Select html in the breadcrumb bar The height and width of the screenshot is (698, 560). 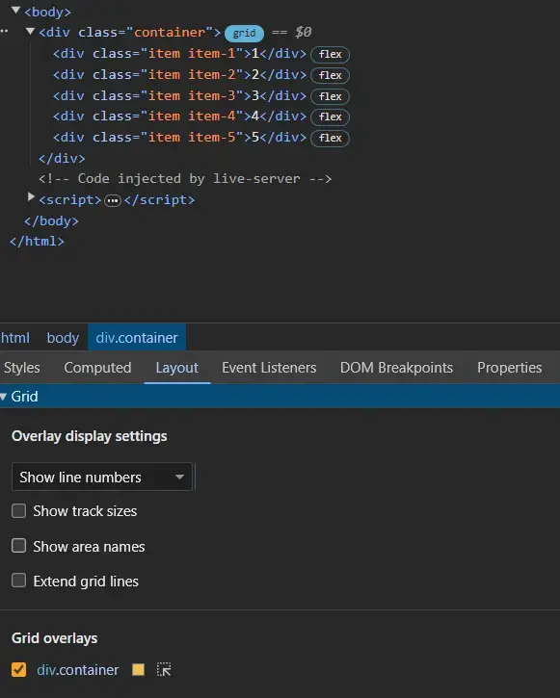click(15, 337)
